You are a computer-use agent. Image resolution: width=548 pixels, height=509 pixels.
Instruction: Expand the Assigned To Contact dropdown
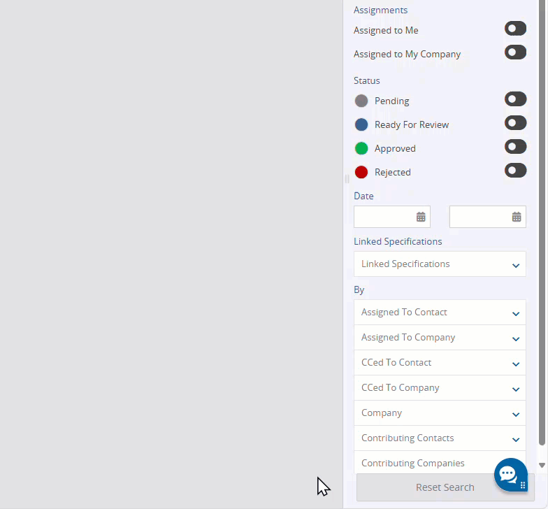click(440, 313)
